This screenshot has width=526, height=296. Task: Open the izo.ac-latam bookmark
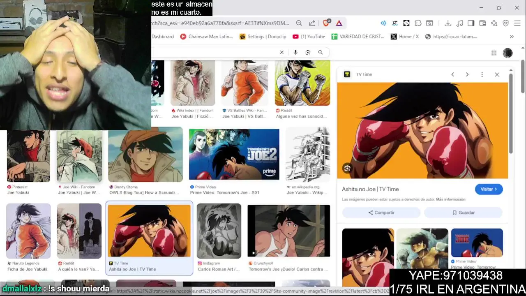pos(451,37)
